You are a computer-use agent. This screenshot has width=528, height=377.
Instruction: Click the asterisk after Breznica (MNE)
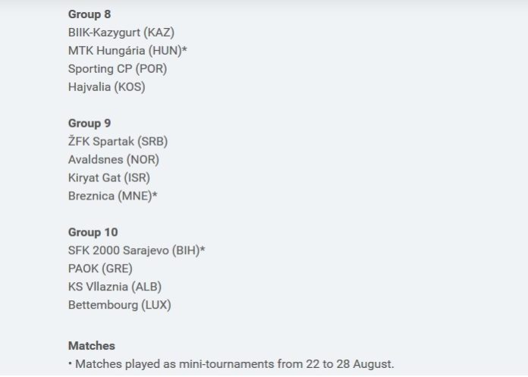pyautogui.click(x=155, y=194)
